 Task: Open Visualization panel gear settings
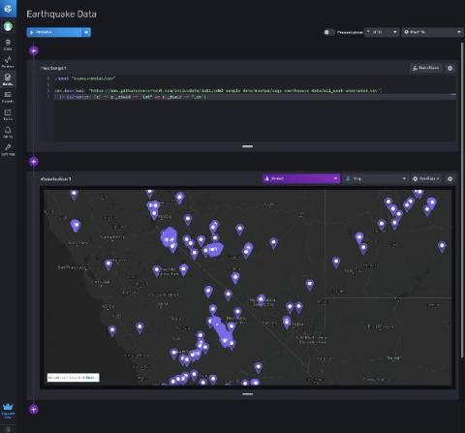pyautogui.click(x=449, y=179)
